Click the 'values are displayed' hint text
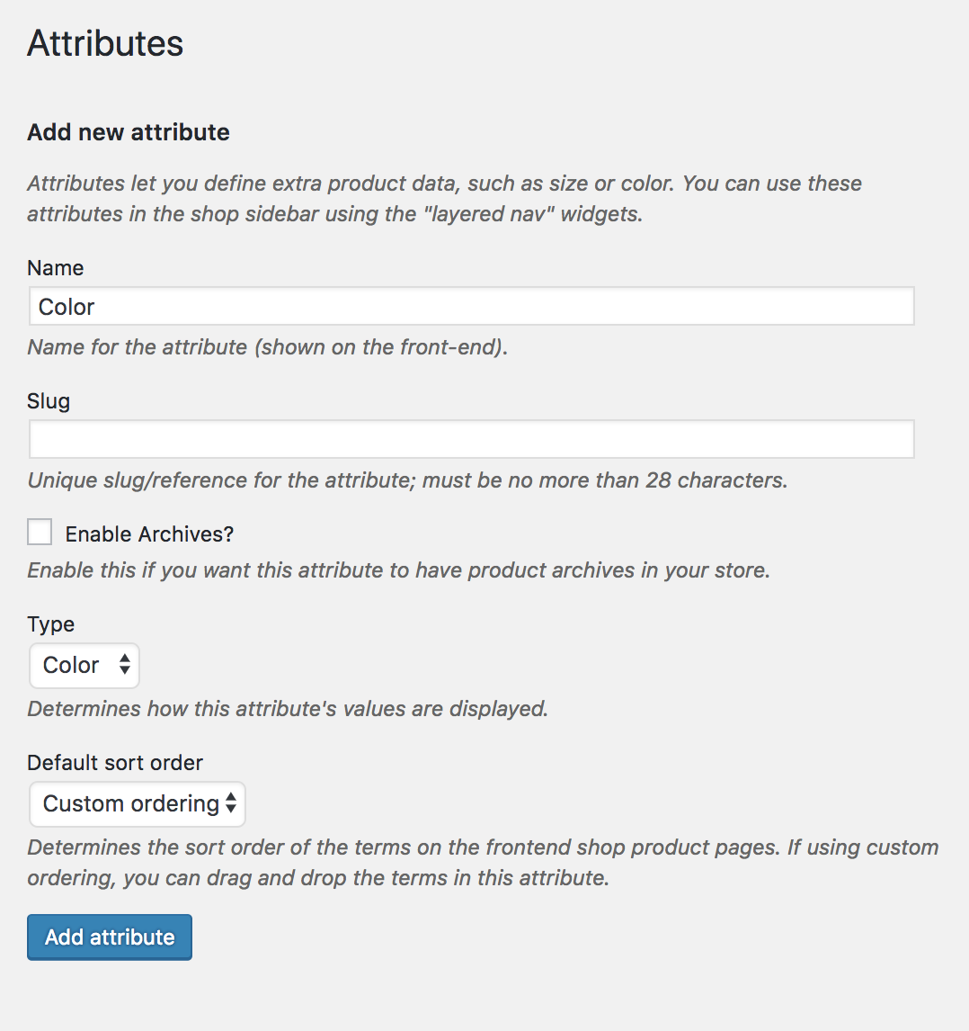 click(288, 709)
